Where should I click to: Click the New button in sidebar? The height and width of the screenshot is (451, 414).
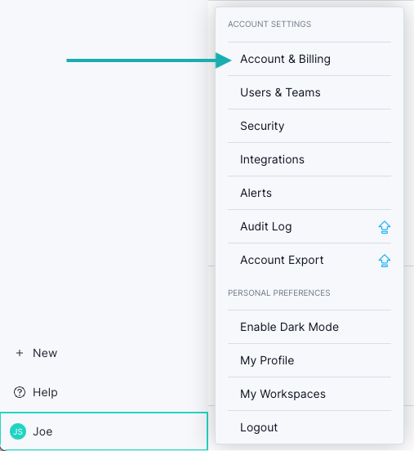[37, 353]
